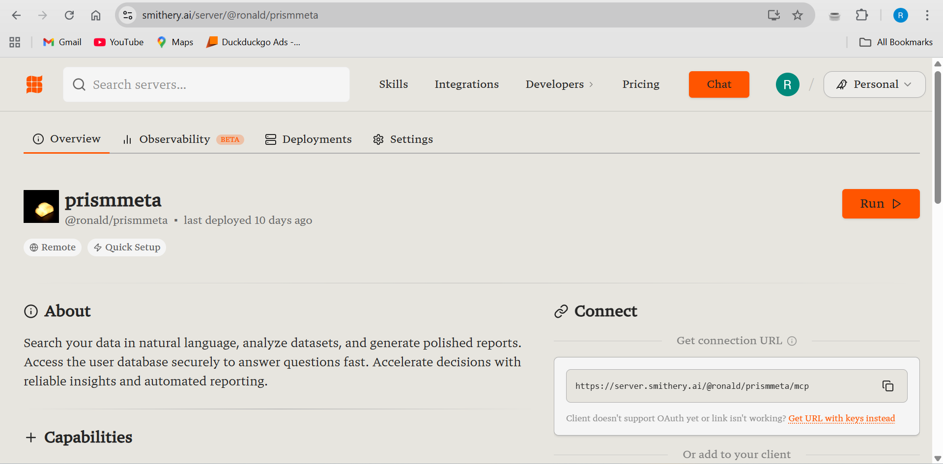The width and height of the screenshot is (943, 464).
Task: Copy the connection URL
Action: click(x=888, y=386)
